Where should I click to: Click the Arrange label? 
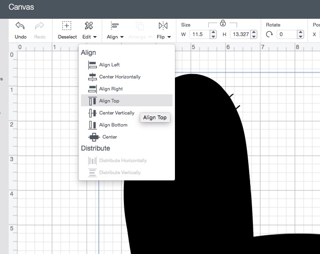coord(137,37)
